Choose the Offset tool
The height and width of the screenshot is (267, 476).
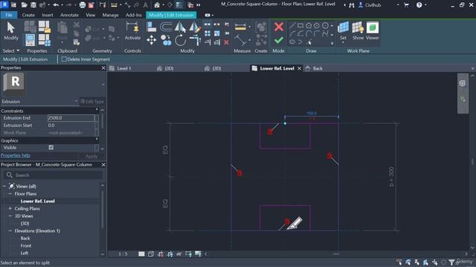(166, 27)
